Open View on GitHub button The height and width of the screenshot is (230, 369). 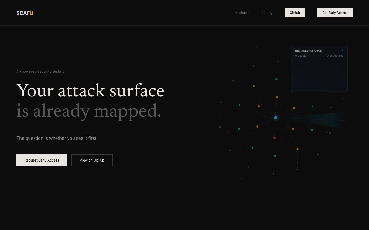tap(92, 160)
